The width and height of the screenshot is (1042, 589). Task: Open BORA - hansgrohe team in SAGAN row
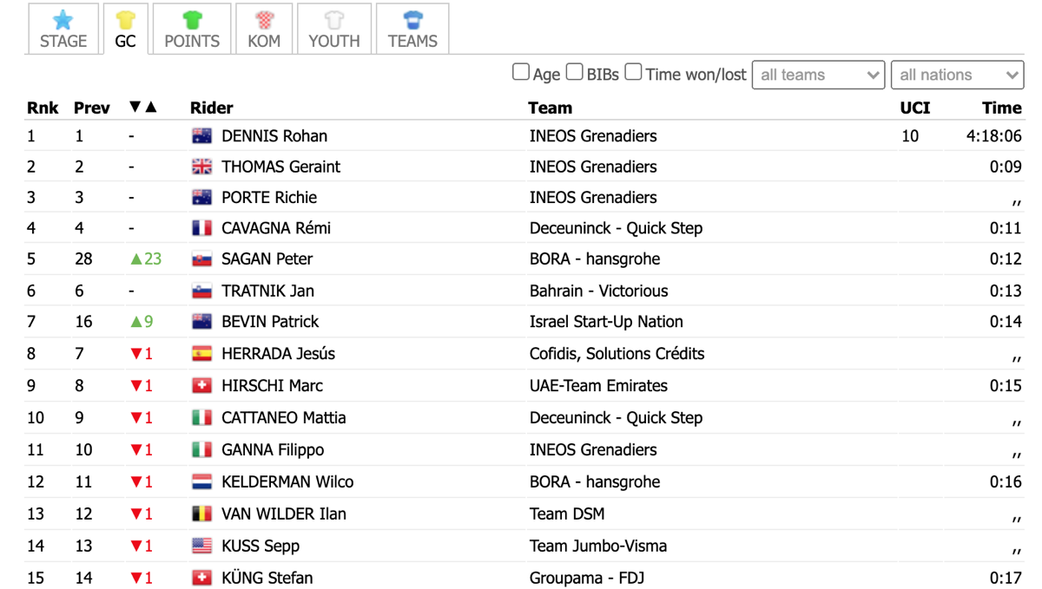pos(595,259)
